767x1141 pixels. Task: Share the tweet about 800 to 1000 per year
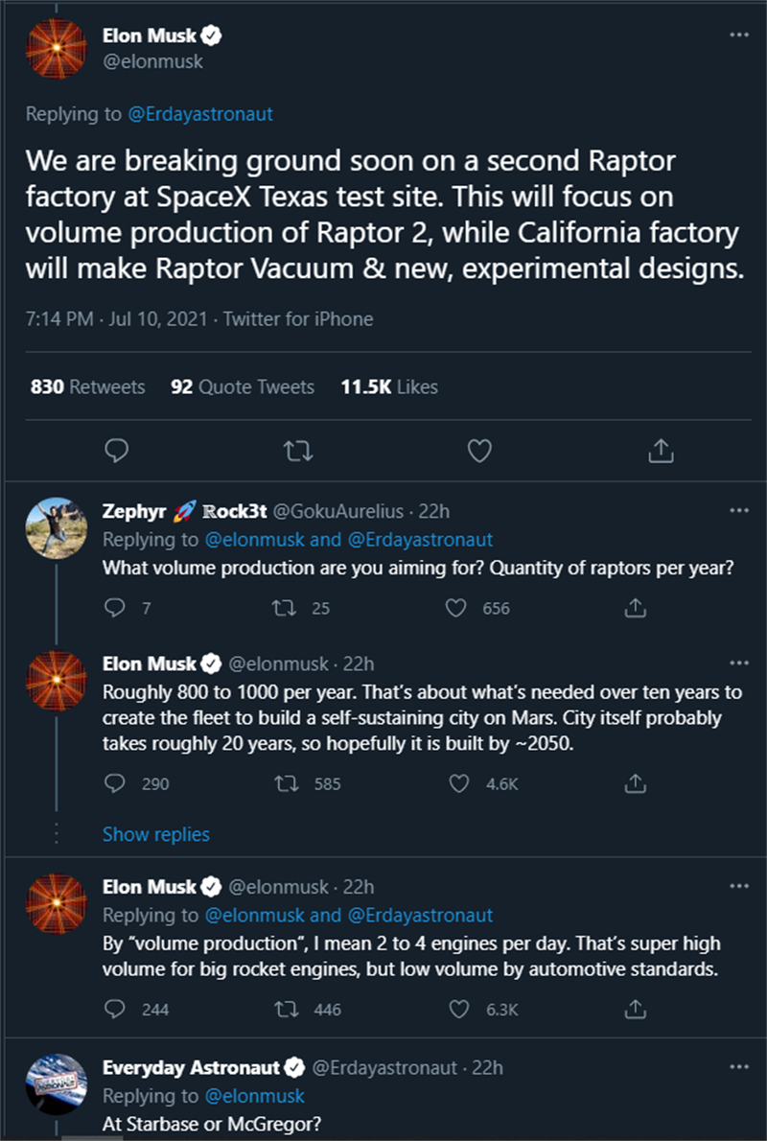point(634,783)
